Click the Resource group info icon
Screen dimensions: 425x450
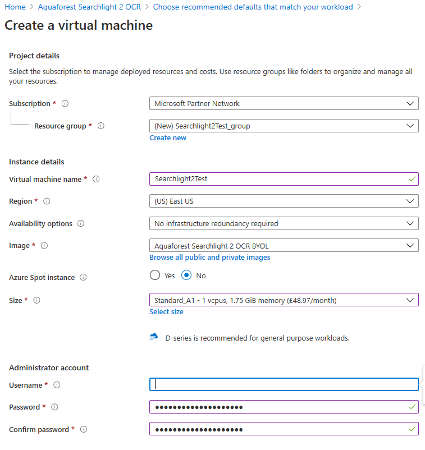point(101,126)
